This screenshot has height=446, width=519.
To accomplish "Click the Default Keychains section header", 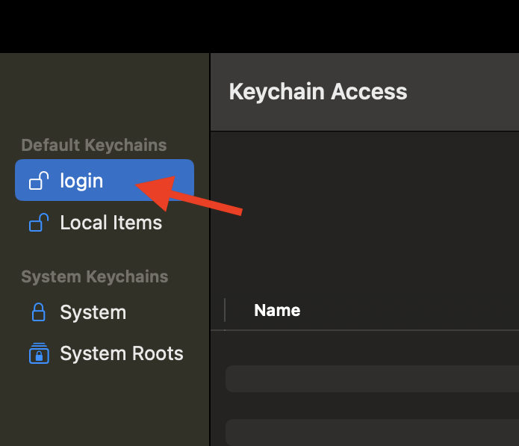I will click(x=93, y=145).
